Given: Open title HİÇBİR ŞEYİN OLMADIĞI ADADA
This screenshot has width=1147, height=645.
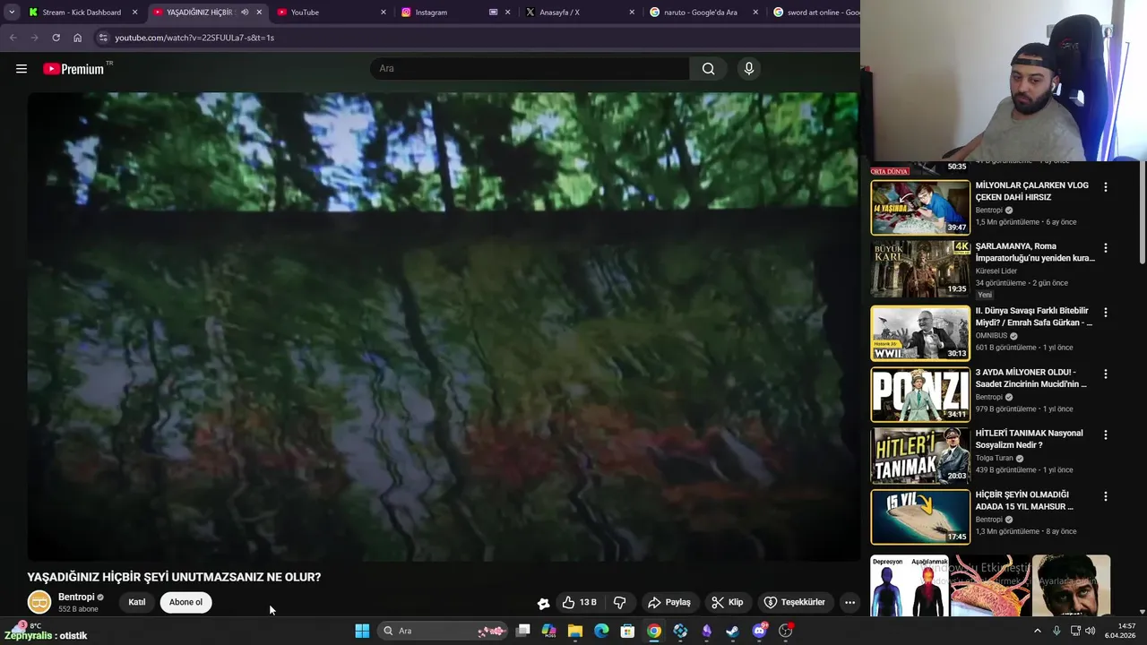Looking at the screenshot, I should pyautogui.click(x=1024, y=501).
